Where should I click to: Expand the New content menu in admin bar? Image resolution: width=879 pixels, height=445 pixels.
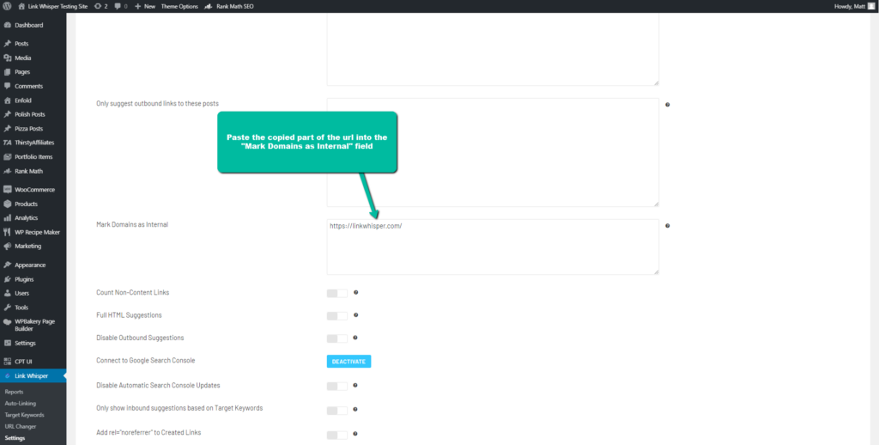point(145,6)
